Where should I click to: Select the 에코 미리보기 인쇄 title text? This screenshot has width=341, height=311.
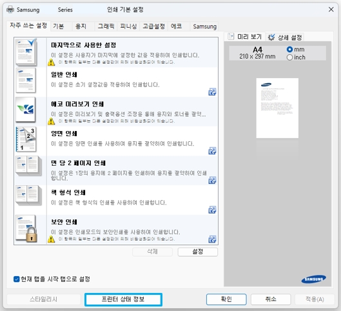click(77, 104)
